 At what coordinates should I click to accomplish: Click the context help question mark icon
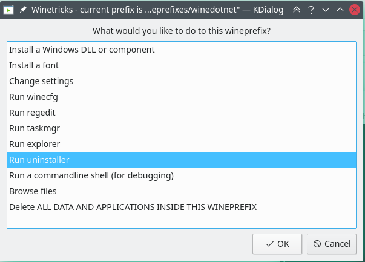coord(311,10)
